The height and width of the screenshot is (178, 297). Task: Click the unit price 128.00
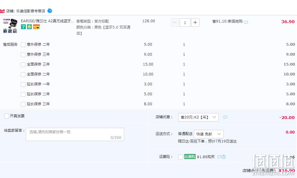(149, 21)
